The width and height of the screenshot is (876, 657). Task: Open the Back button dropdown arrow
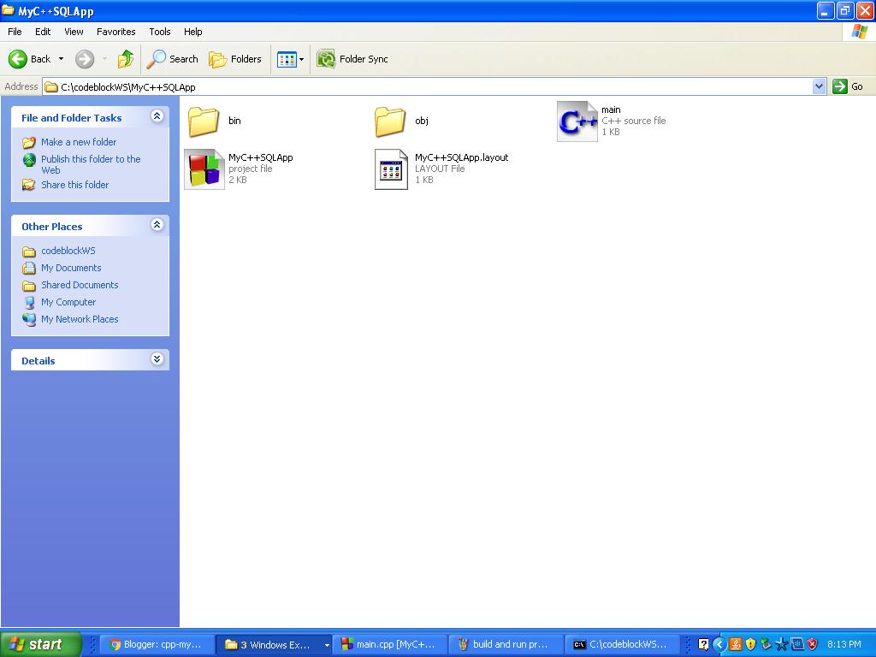[60, 59]
